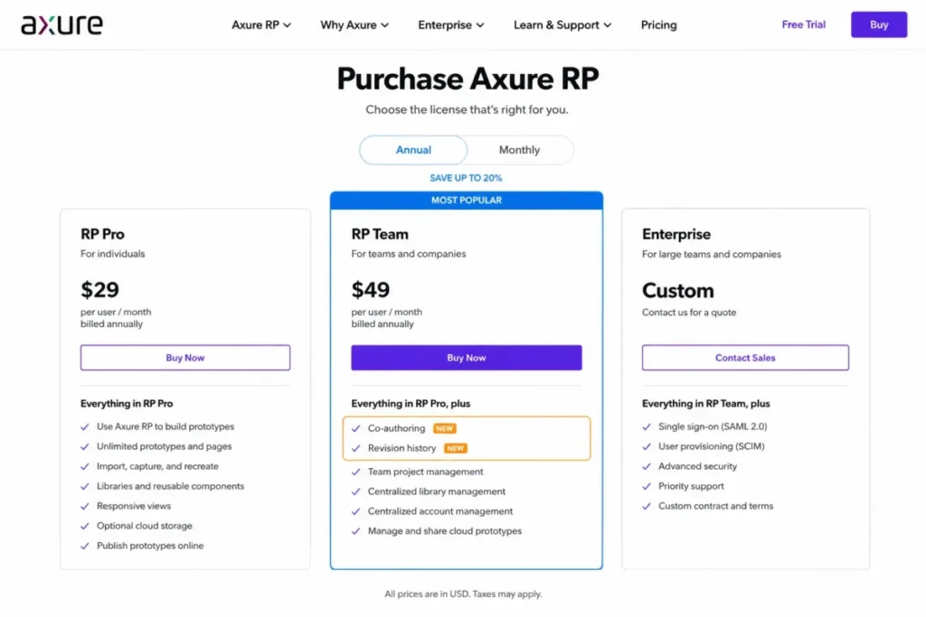Click 'Centralized library management' feature
926x617 pixels.
(437, 491)
